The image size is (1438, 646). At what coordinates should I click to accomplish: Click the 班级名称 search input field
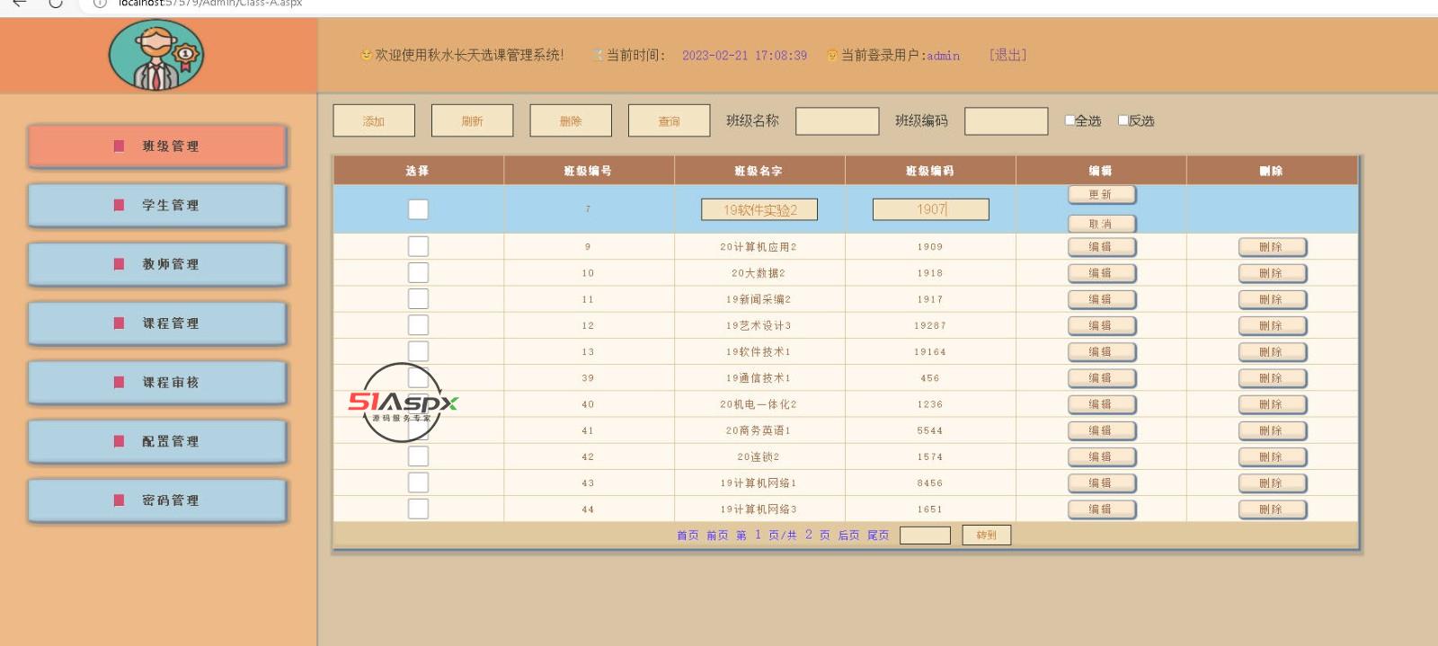pos(837,121)
